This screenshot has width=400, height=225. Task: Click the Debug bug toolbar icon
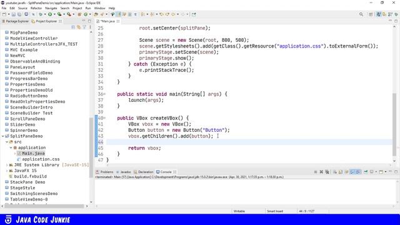tap(41, 14)
